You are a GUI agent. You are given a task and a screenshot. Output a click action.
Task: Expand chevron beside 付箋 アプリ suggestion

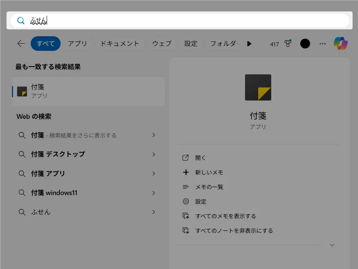click(x=154, y=173)
